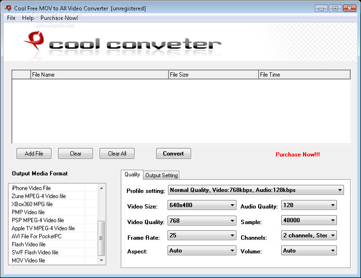
Task: Sort by the File Time column header
Action: tap(304, 75)
